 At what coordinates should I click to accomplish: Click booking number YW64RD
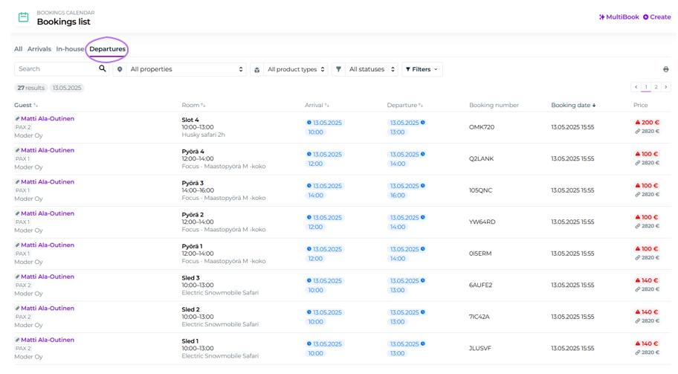point(482,222)
